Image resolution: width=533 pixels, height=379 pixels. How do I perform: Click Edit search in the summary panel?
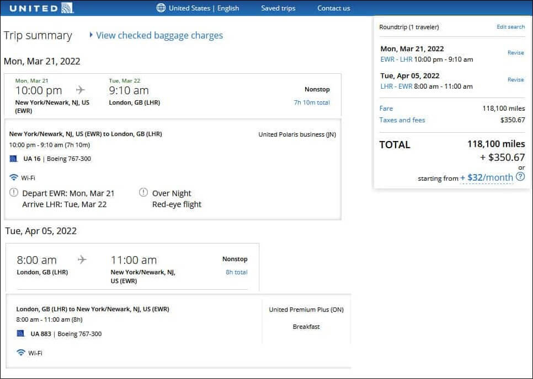(x=510, y=27)
